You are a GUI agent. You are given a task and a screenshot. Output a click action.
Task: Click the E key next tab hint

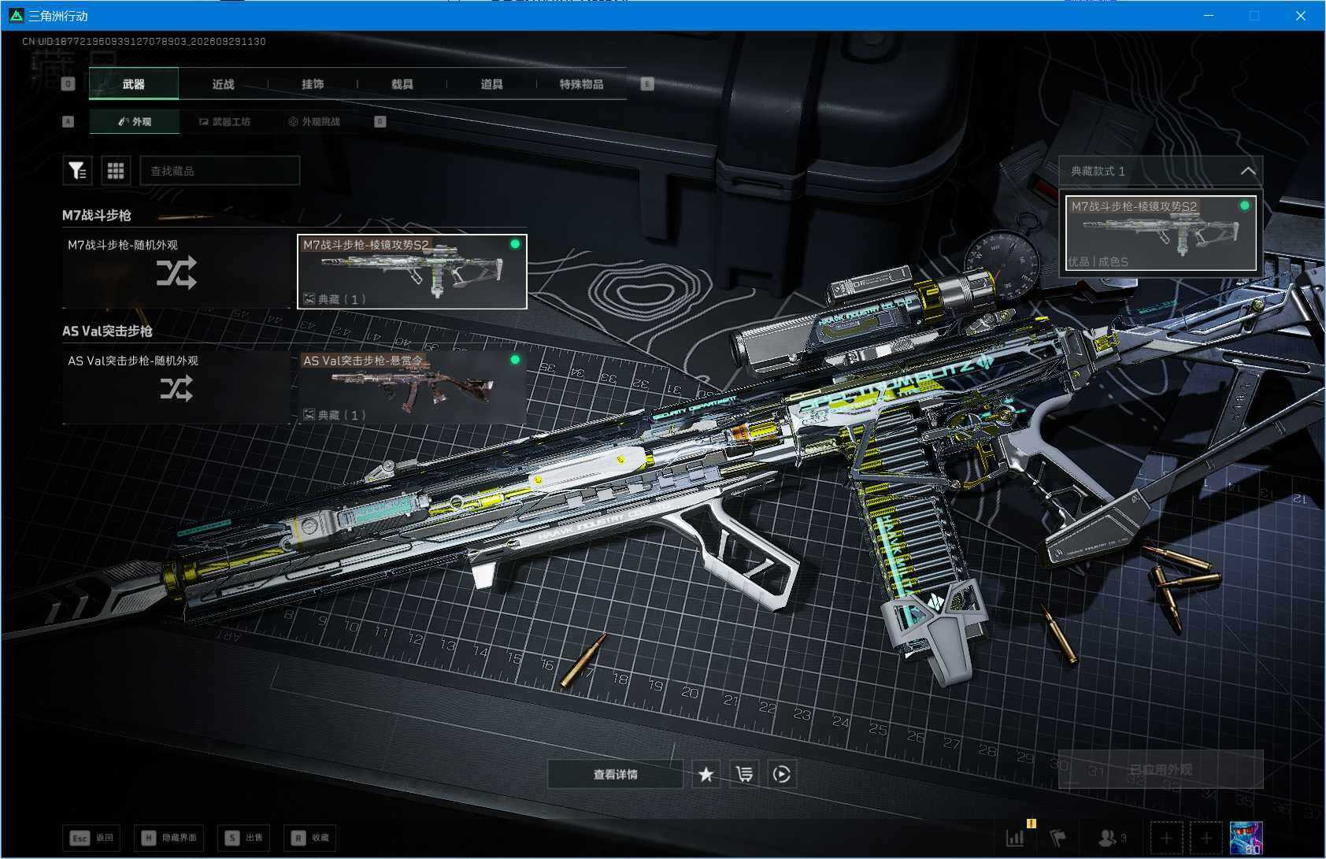(647, 84)
